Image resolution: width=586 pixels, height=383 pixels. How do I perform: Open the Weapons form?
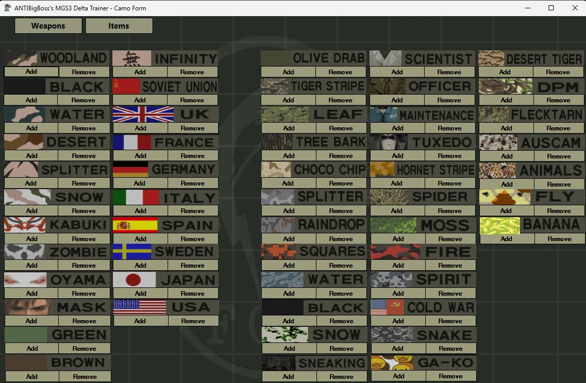[x=48, y=26]
